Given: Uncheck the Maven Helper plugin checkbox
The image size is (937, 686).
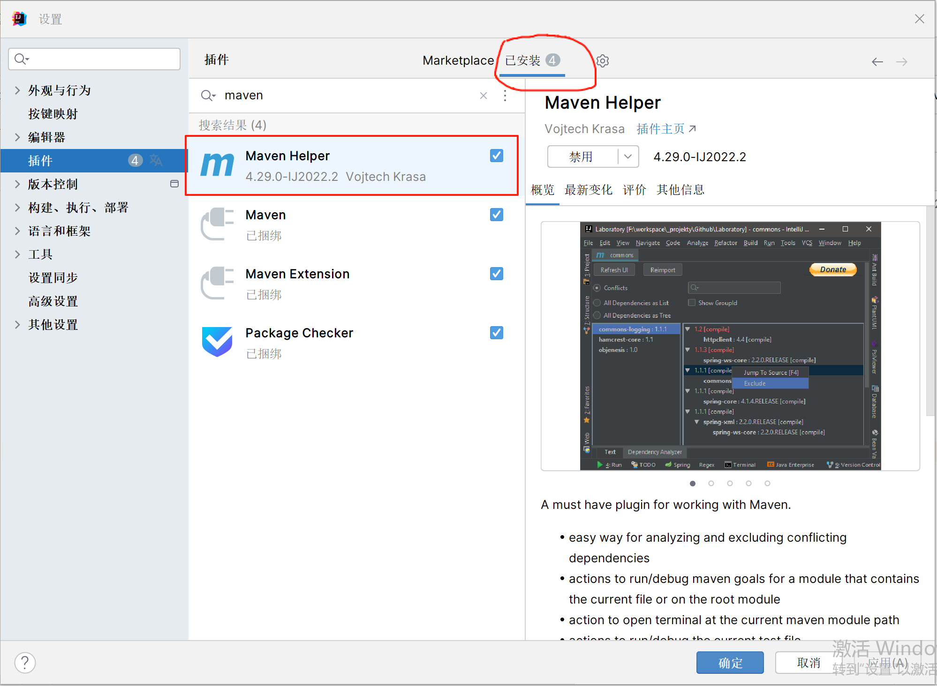Looking at the screenshot, I should 496,156.
